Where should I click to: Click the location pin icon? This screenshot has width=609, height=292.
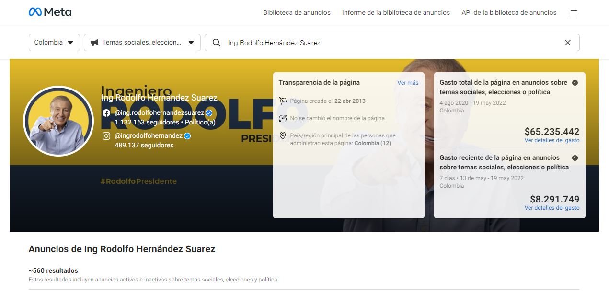click(283, 136)
